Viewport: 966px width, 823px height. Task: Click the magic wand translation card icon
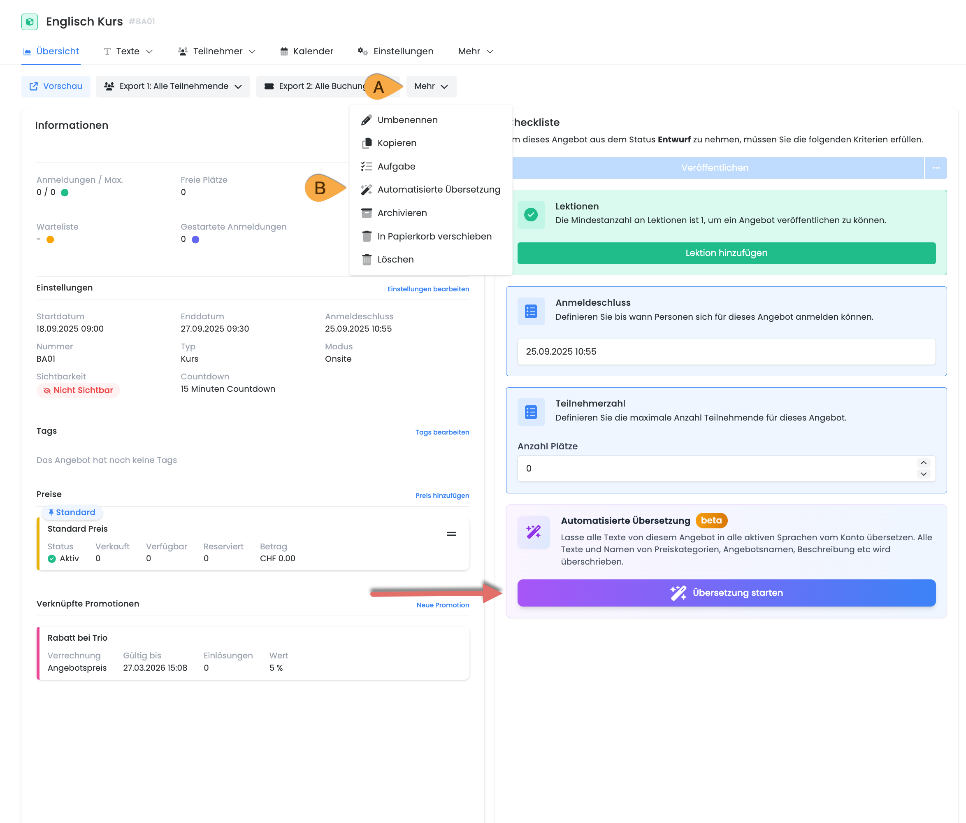tap(533, 532)
